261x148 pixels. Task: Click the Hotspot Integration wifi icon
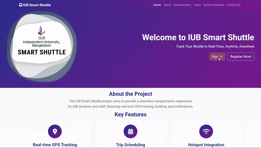click(x=206, y=131)
